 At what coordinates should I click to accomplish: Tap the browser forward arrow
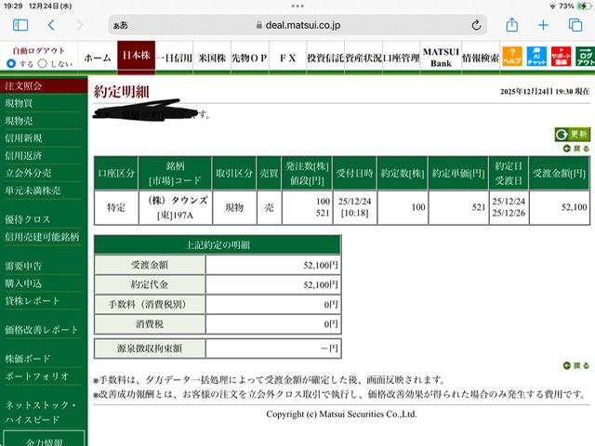(x=79, y=25)
